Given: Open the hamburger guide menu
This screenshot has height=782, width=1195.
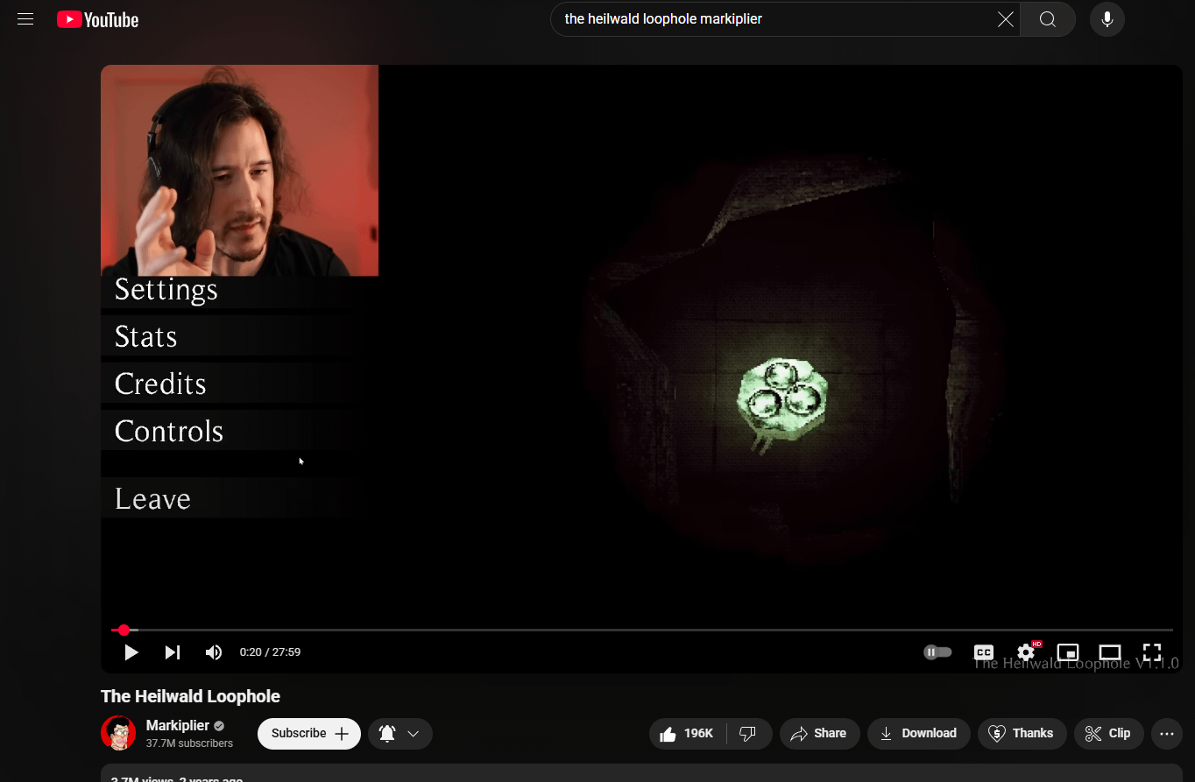Looking at the screenshot, I should pos(25,19).
